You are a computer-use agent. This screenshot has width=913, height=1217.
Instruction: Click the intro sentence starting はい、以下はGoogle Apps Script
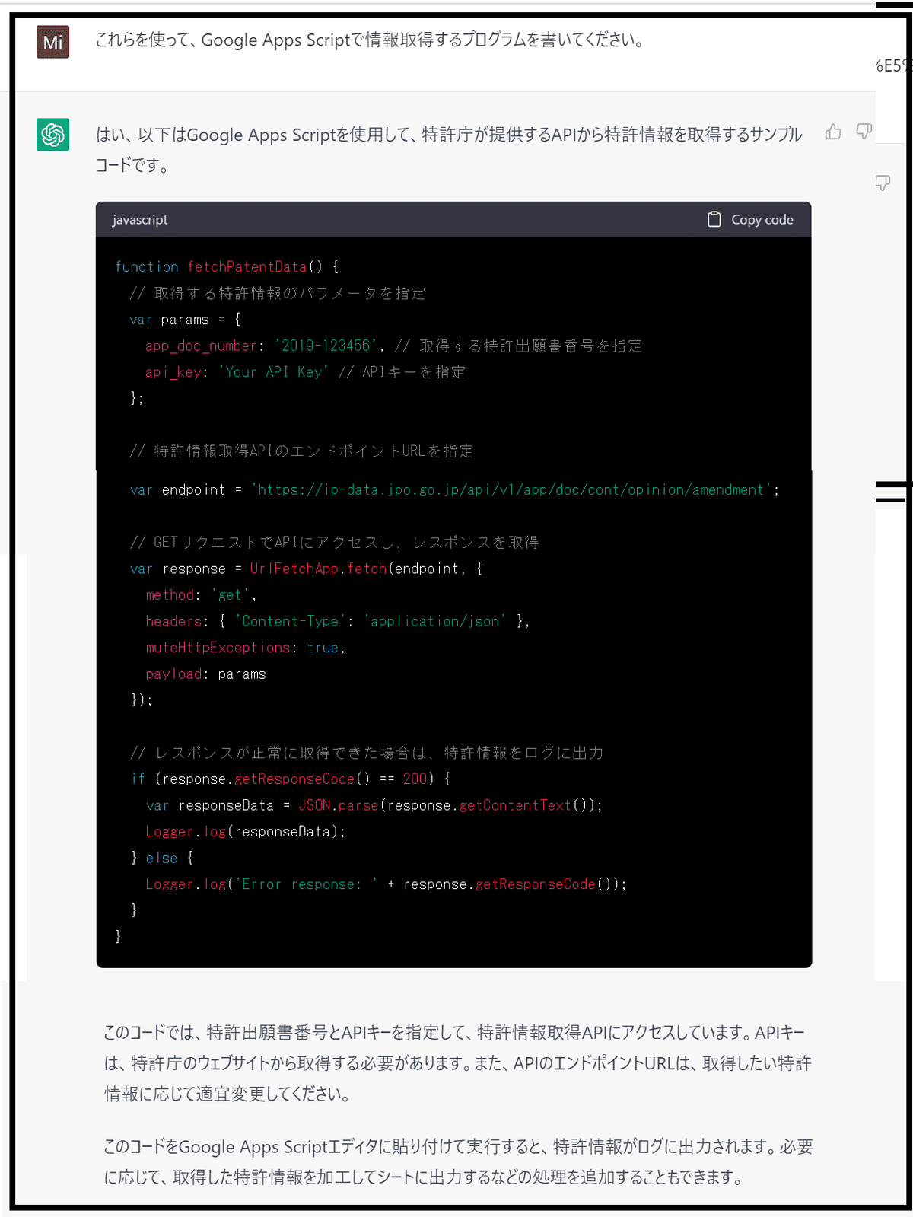pyautogui.click(x=449, y=150)
